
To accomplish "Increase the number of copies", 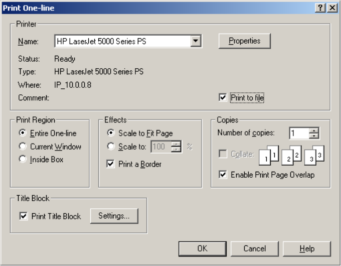I will [314, 130].
